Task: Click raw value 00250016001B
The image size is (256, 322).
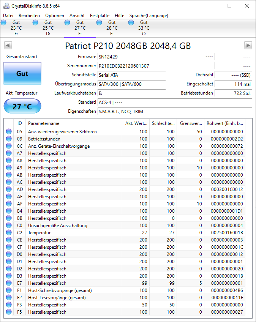Action: [227, 233]
